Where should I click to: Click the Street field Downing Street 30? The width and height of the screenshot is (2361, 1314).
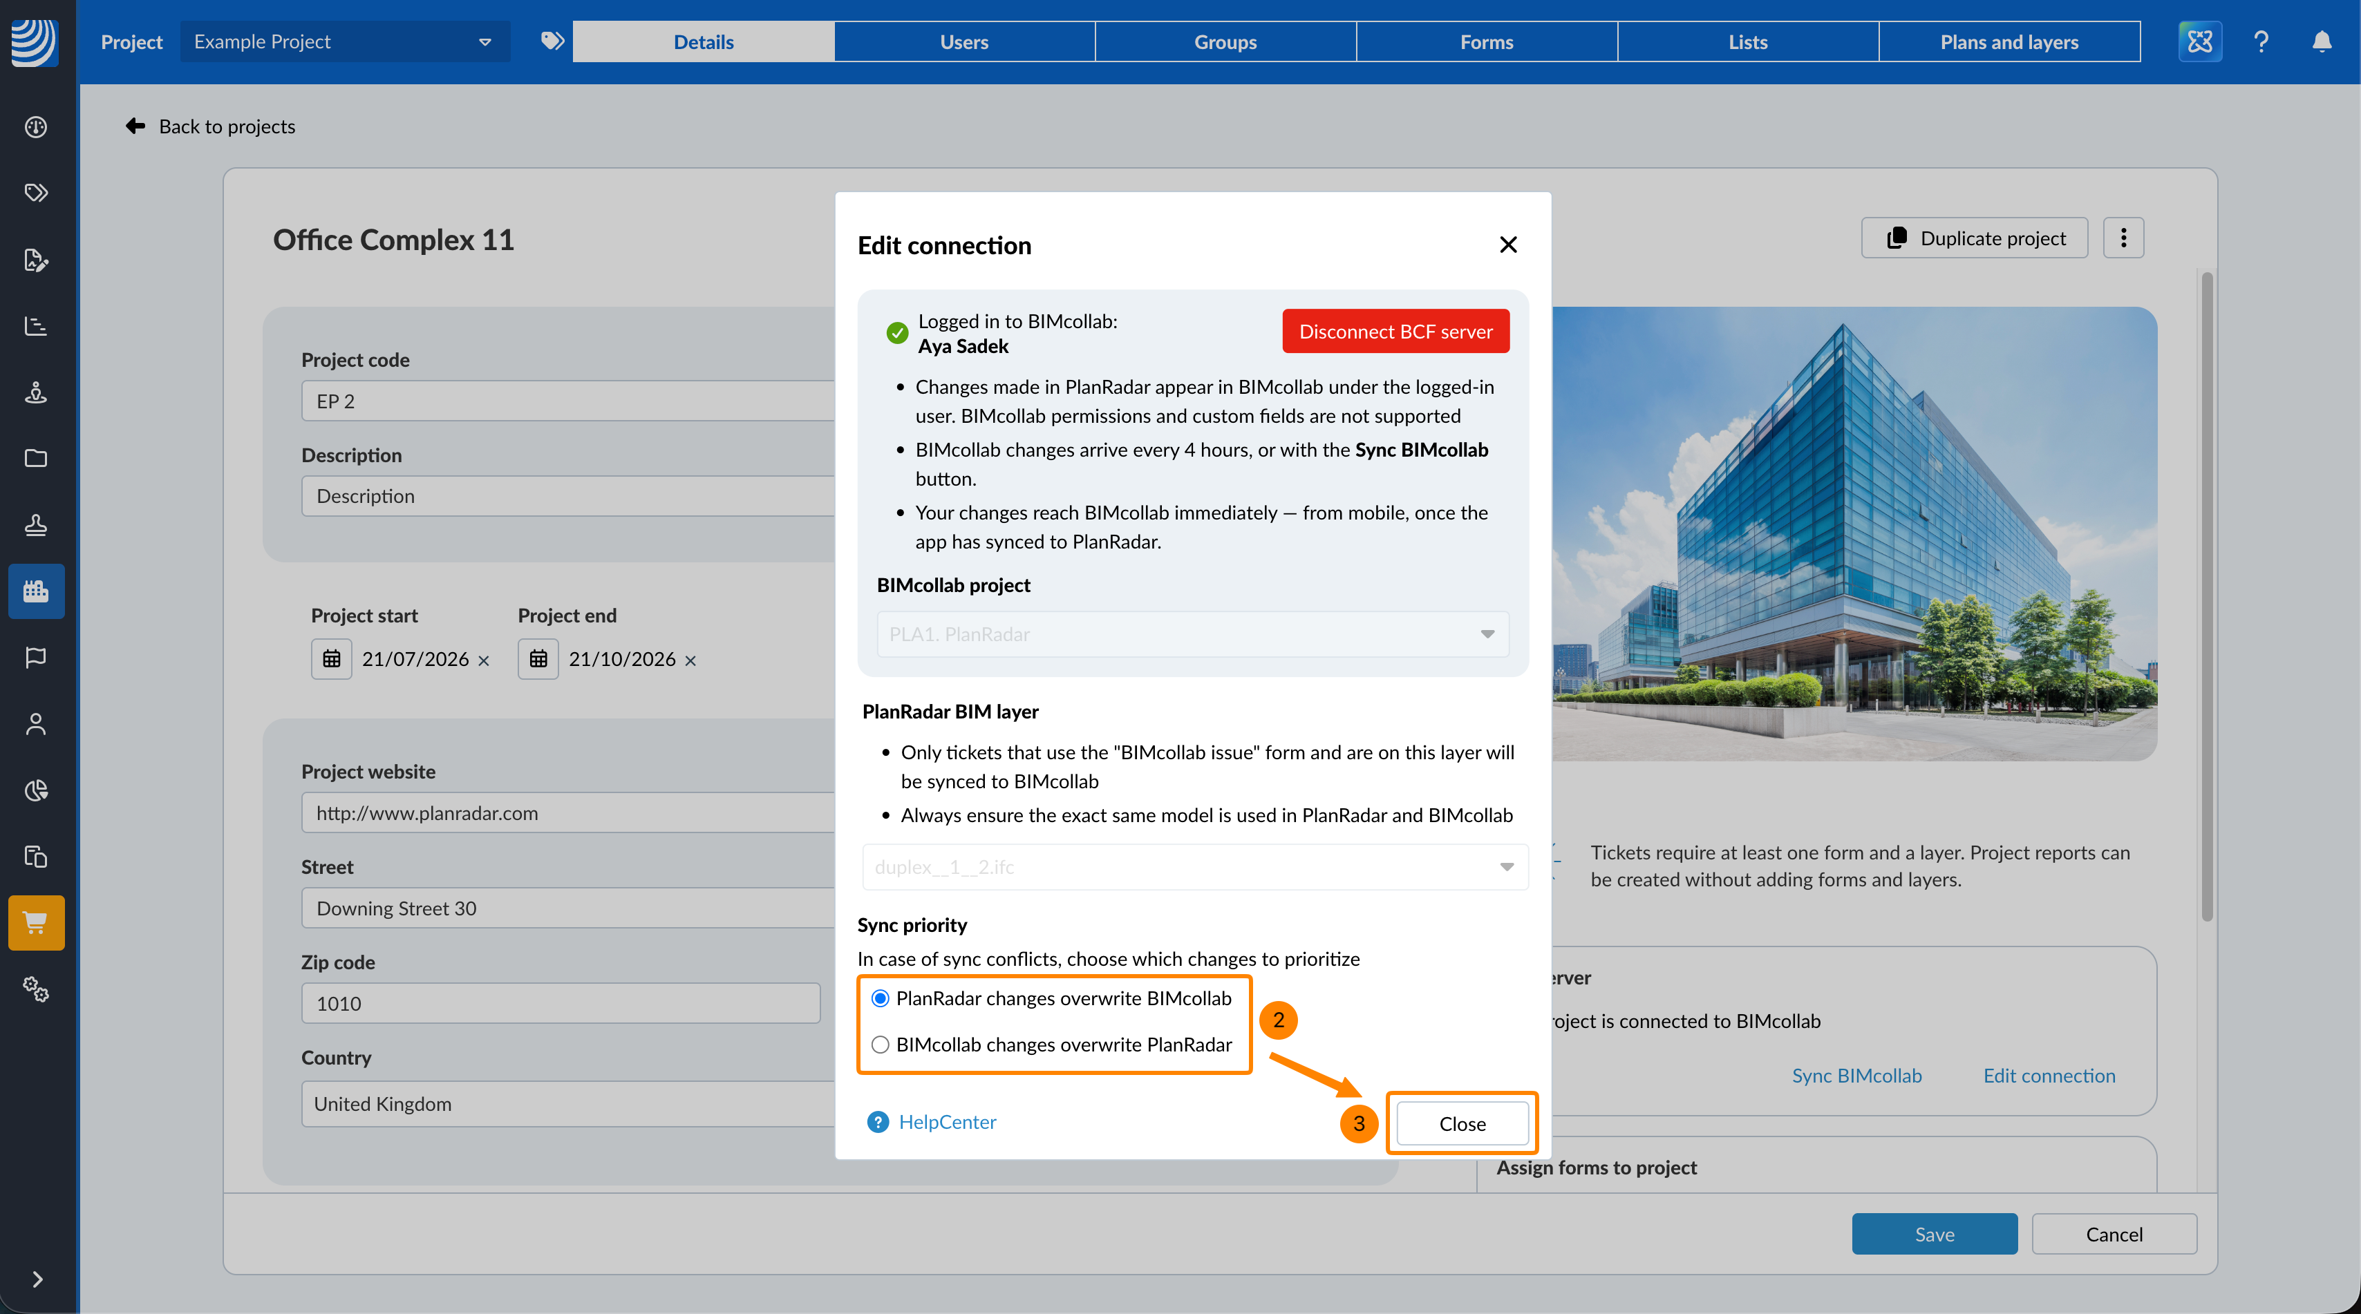568,908
